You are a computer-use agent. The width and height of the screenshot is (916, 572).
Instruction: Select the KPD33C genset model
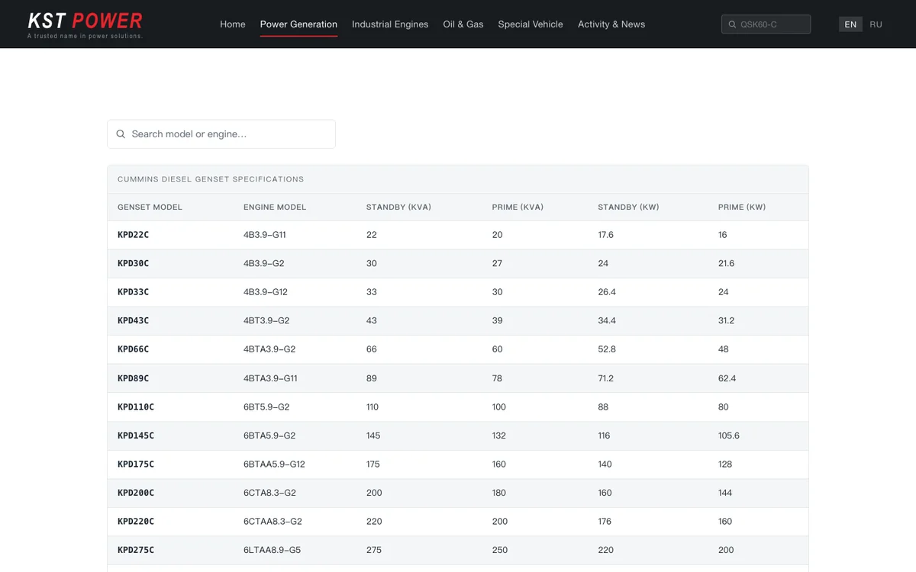[x=133, y=292]
